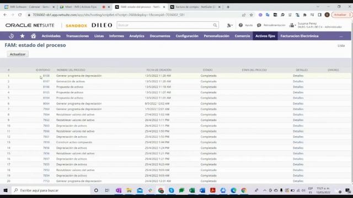Select row 2 Generación de activos
The width and height of the screenshot is (353, 198).
point(71,81)
